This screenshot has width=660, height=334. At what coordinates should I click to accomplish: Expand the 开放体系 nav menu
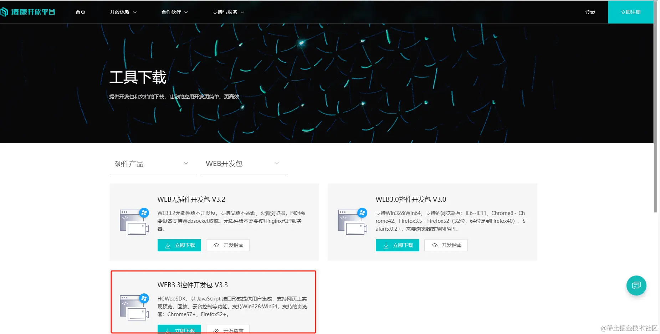123,12
